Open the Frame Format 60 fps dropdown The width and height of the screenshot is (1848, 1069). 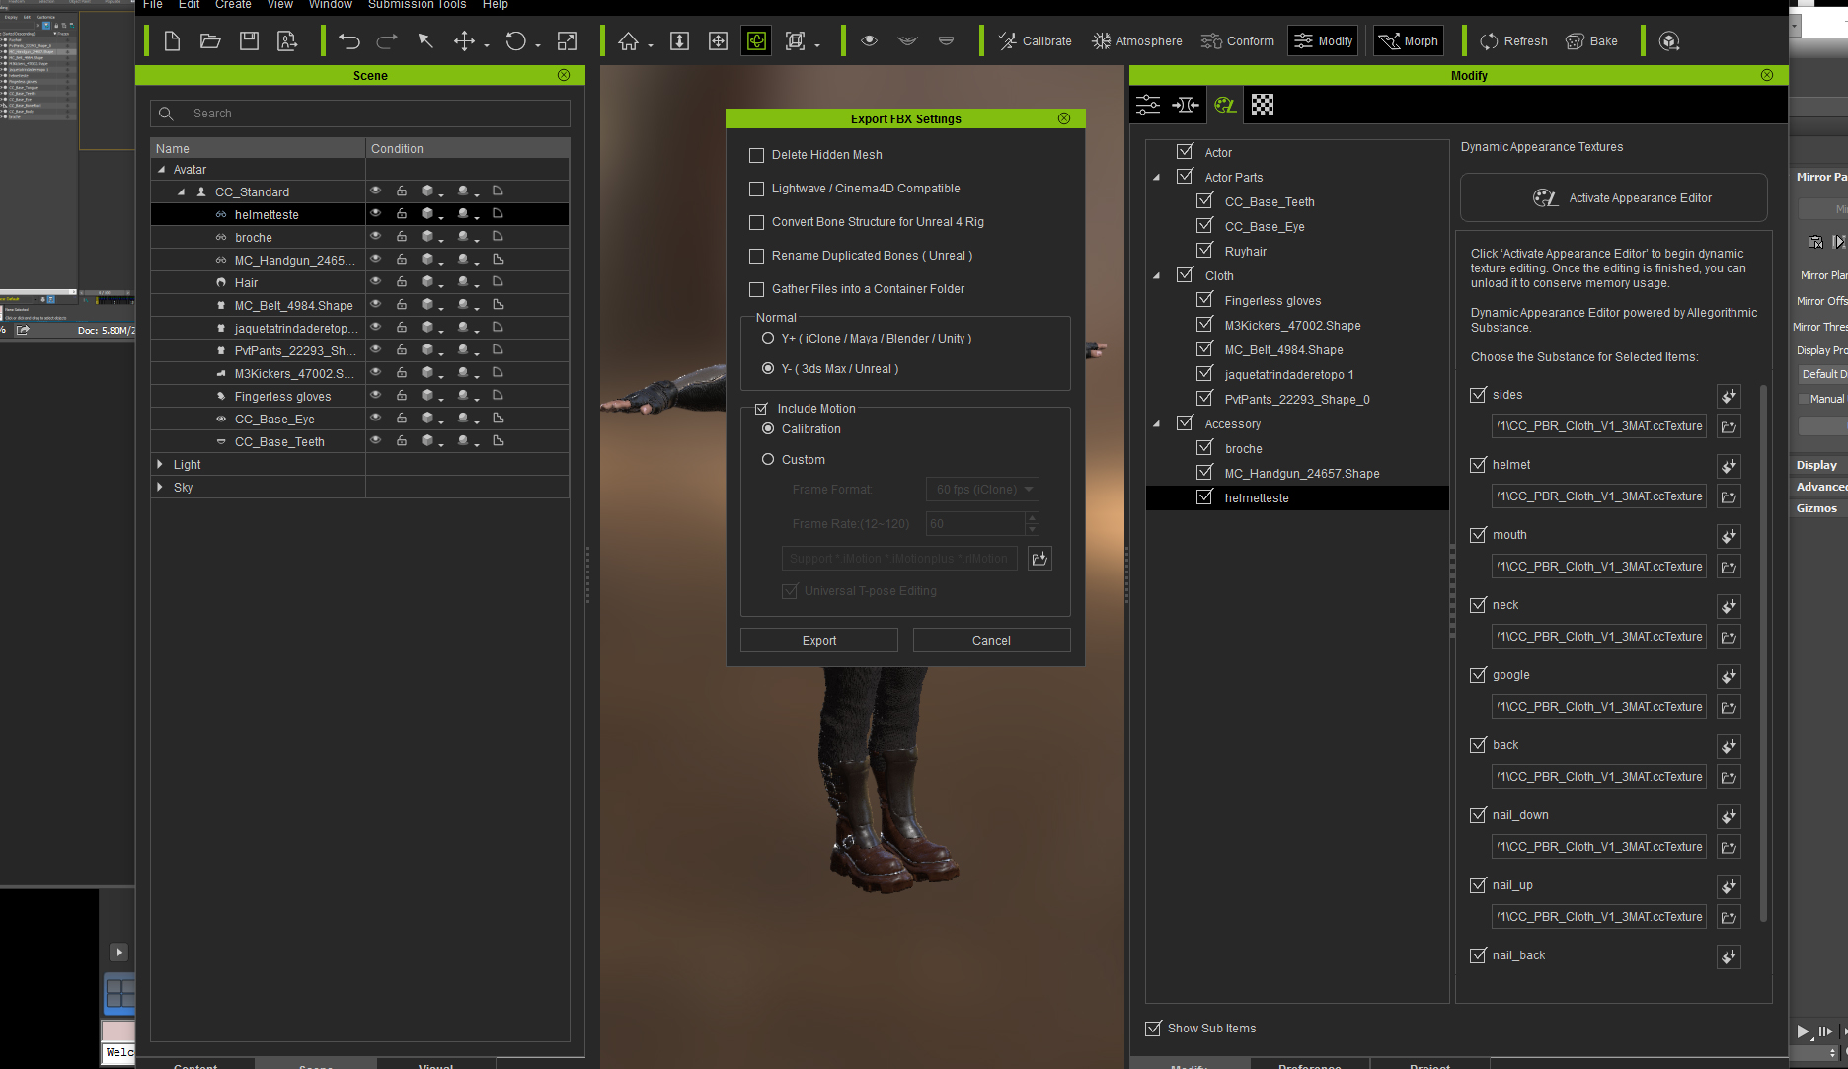click(x=982, y=490)
